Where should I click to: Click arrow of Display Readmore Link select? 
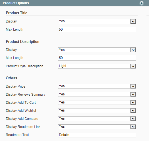tap(133, 127)
